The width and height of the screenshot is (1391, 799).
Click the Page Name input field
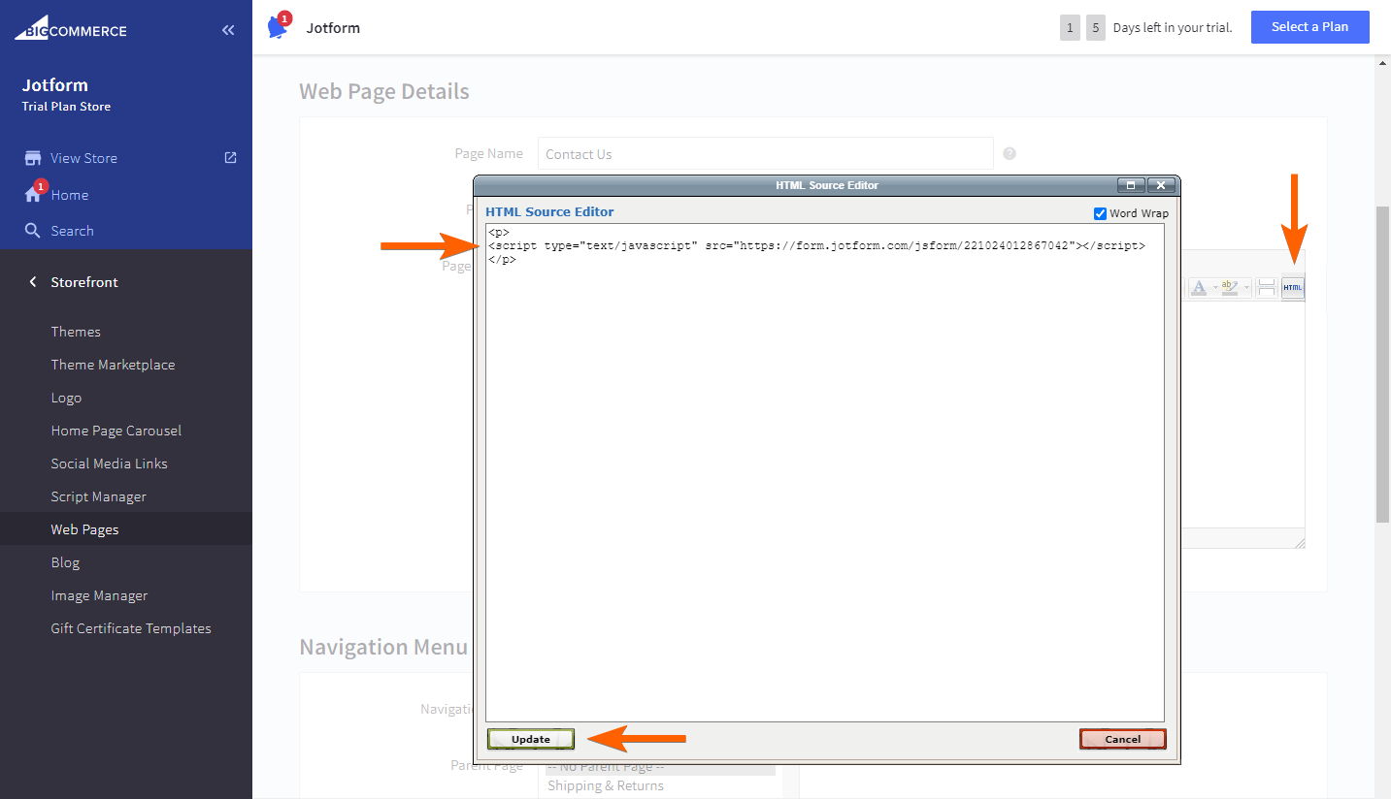766,153
